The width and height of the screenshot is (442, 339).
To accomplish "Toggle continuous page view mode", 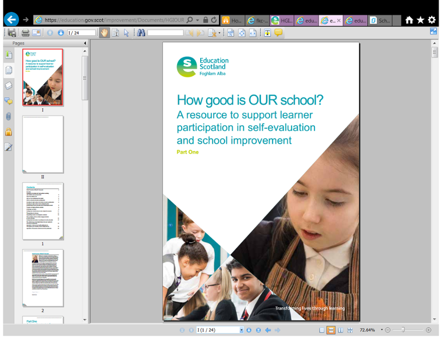I will pos(331,330).
